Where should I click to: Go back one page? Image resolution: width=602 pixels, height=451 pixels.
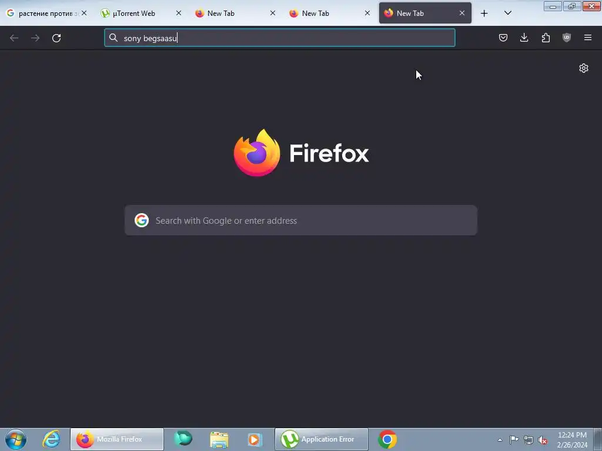point(14,38)
